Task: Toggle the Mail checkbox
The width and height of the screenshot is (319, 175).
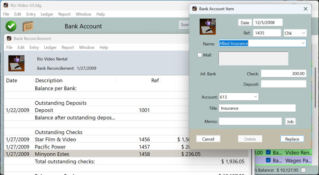Action: 200,55
